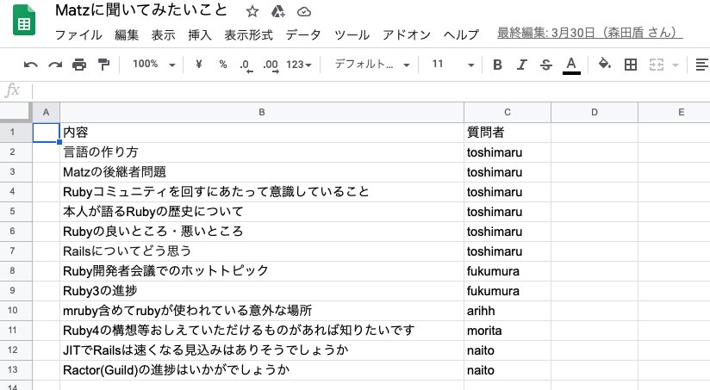Click cell 言語の作り方

click(262, 152)
